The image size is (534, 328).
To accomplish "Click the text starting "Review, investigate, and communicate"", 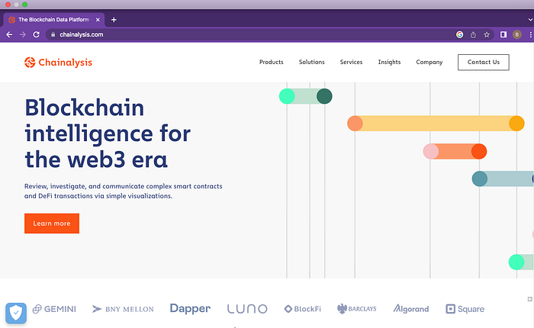I will tap(124, 191).
